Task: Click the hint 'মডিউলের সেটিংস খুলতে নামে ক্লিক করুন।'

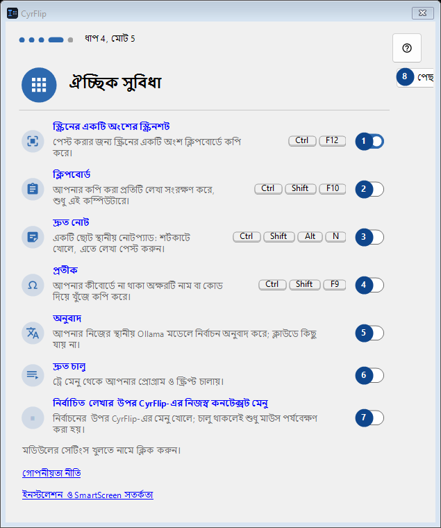Action: tap(101, 450)
